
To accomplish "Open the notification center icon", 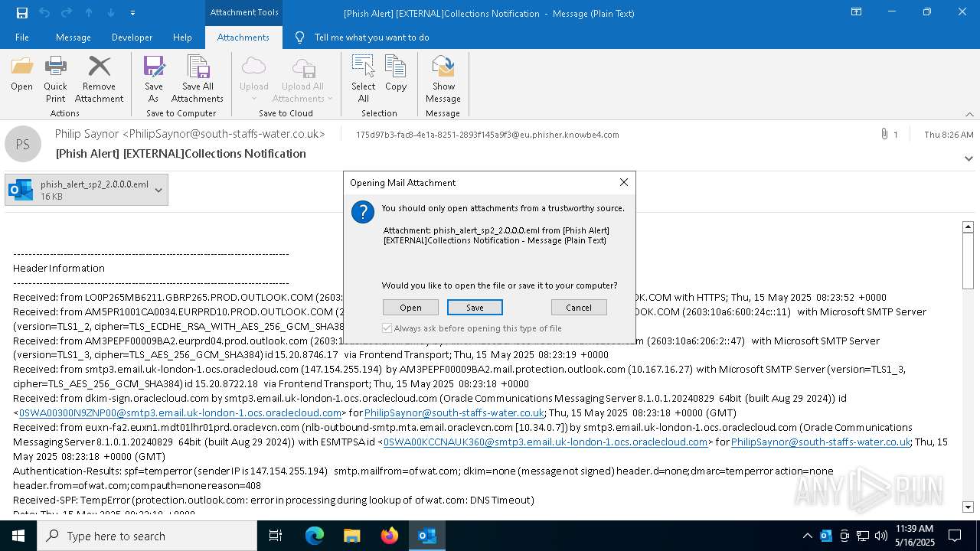I will pos(955,536).
